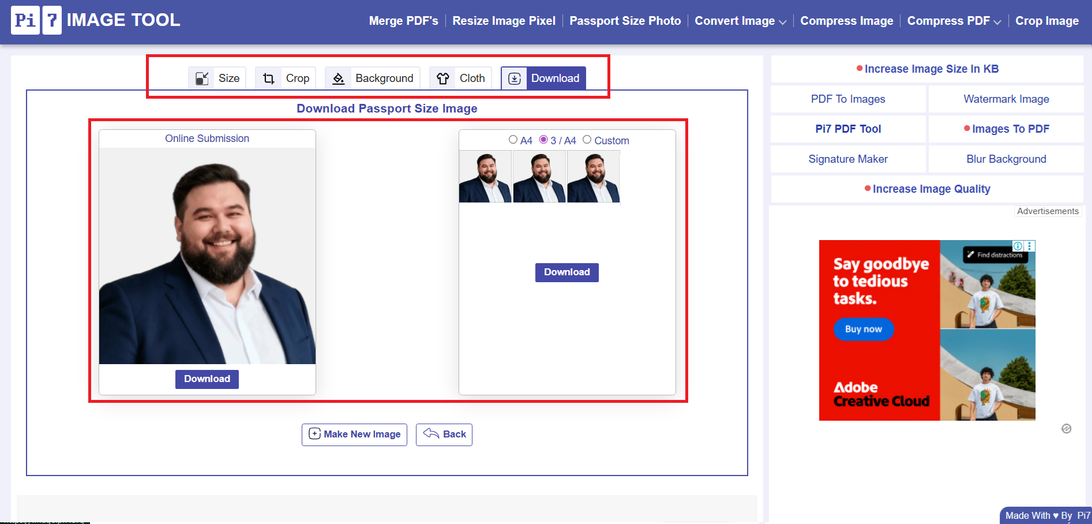This screenshot has width=1092, height=524.
Task: Open the Crop Image menu item
Action: click(x=1047, y=21)
